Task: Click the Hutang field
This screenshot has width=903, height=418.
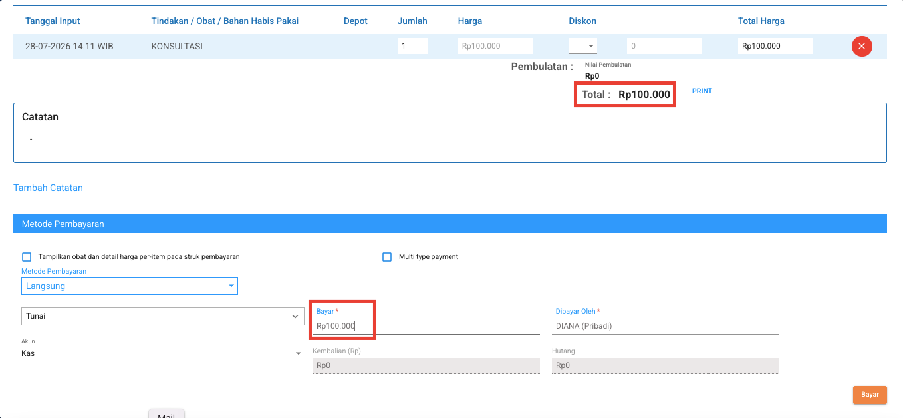Action: coord(665,365)
